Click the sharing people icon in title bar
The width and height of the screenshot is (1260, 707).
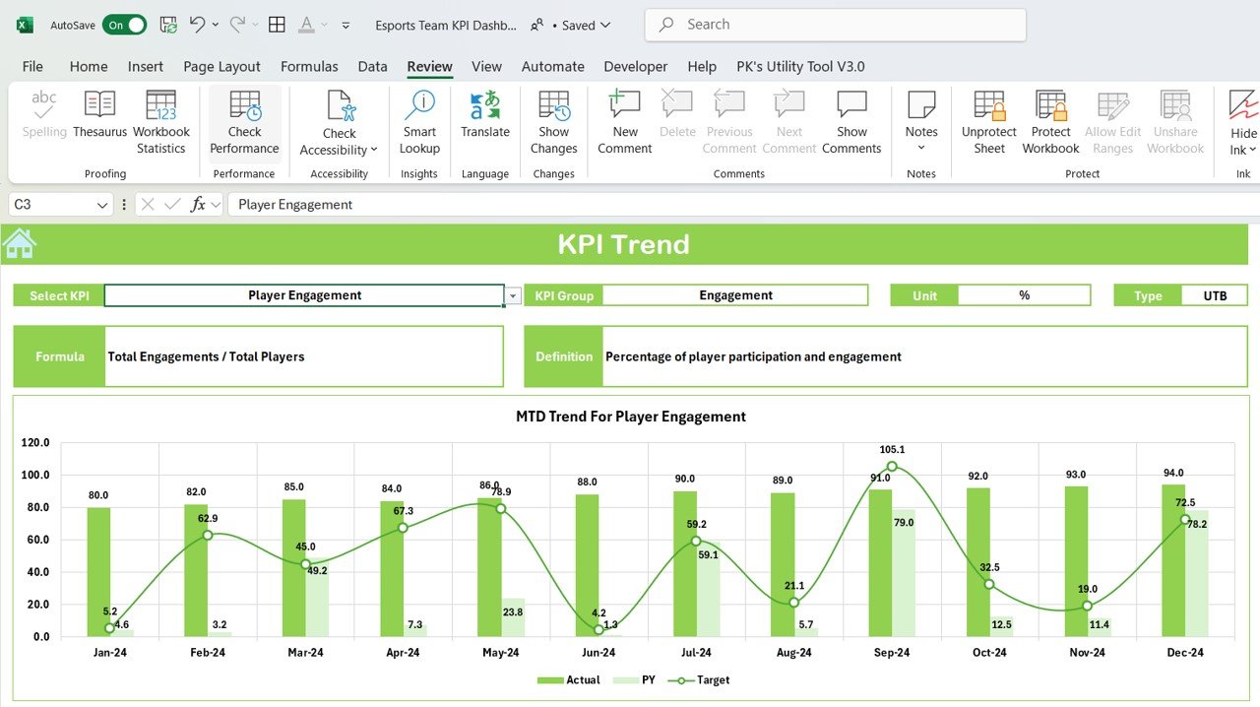click(x=537, y=25)
